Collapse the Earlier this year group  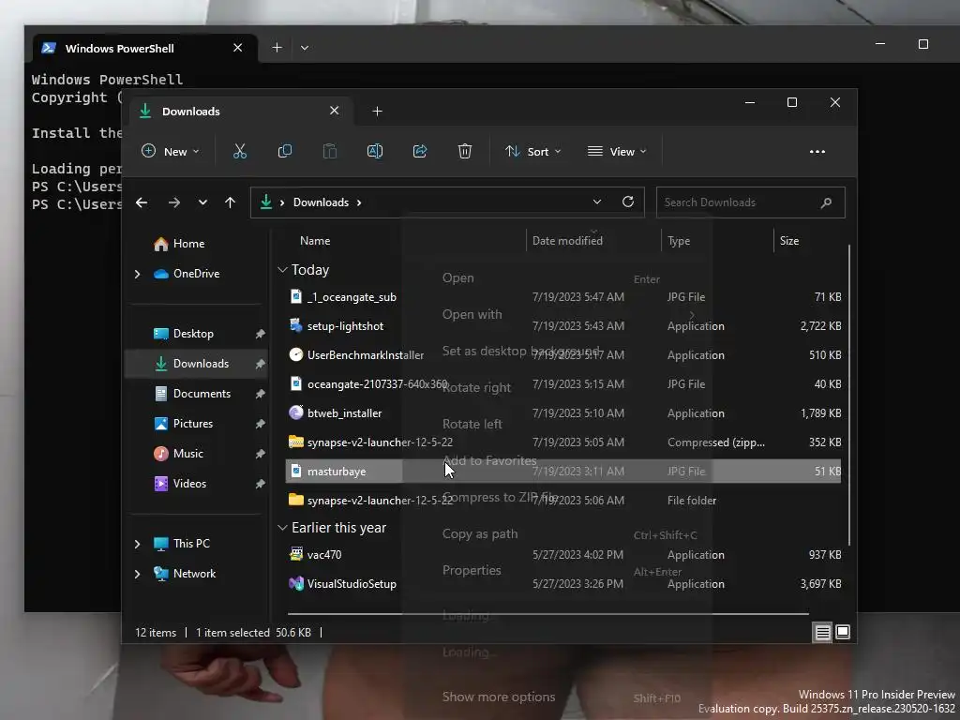pyautogui.click(x=282, y=528)
